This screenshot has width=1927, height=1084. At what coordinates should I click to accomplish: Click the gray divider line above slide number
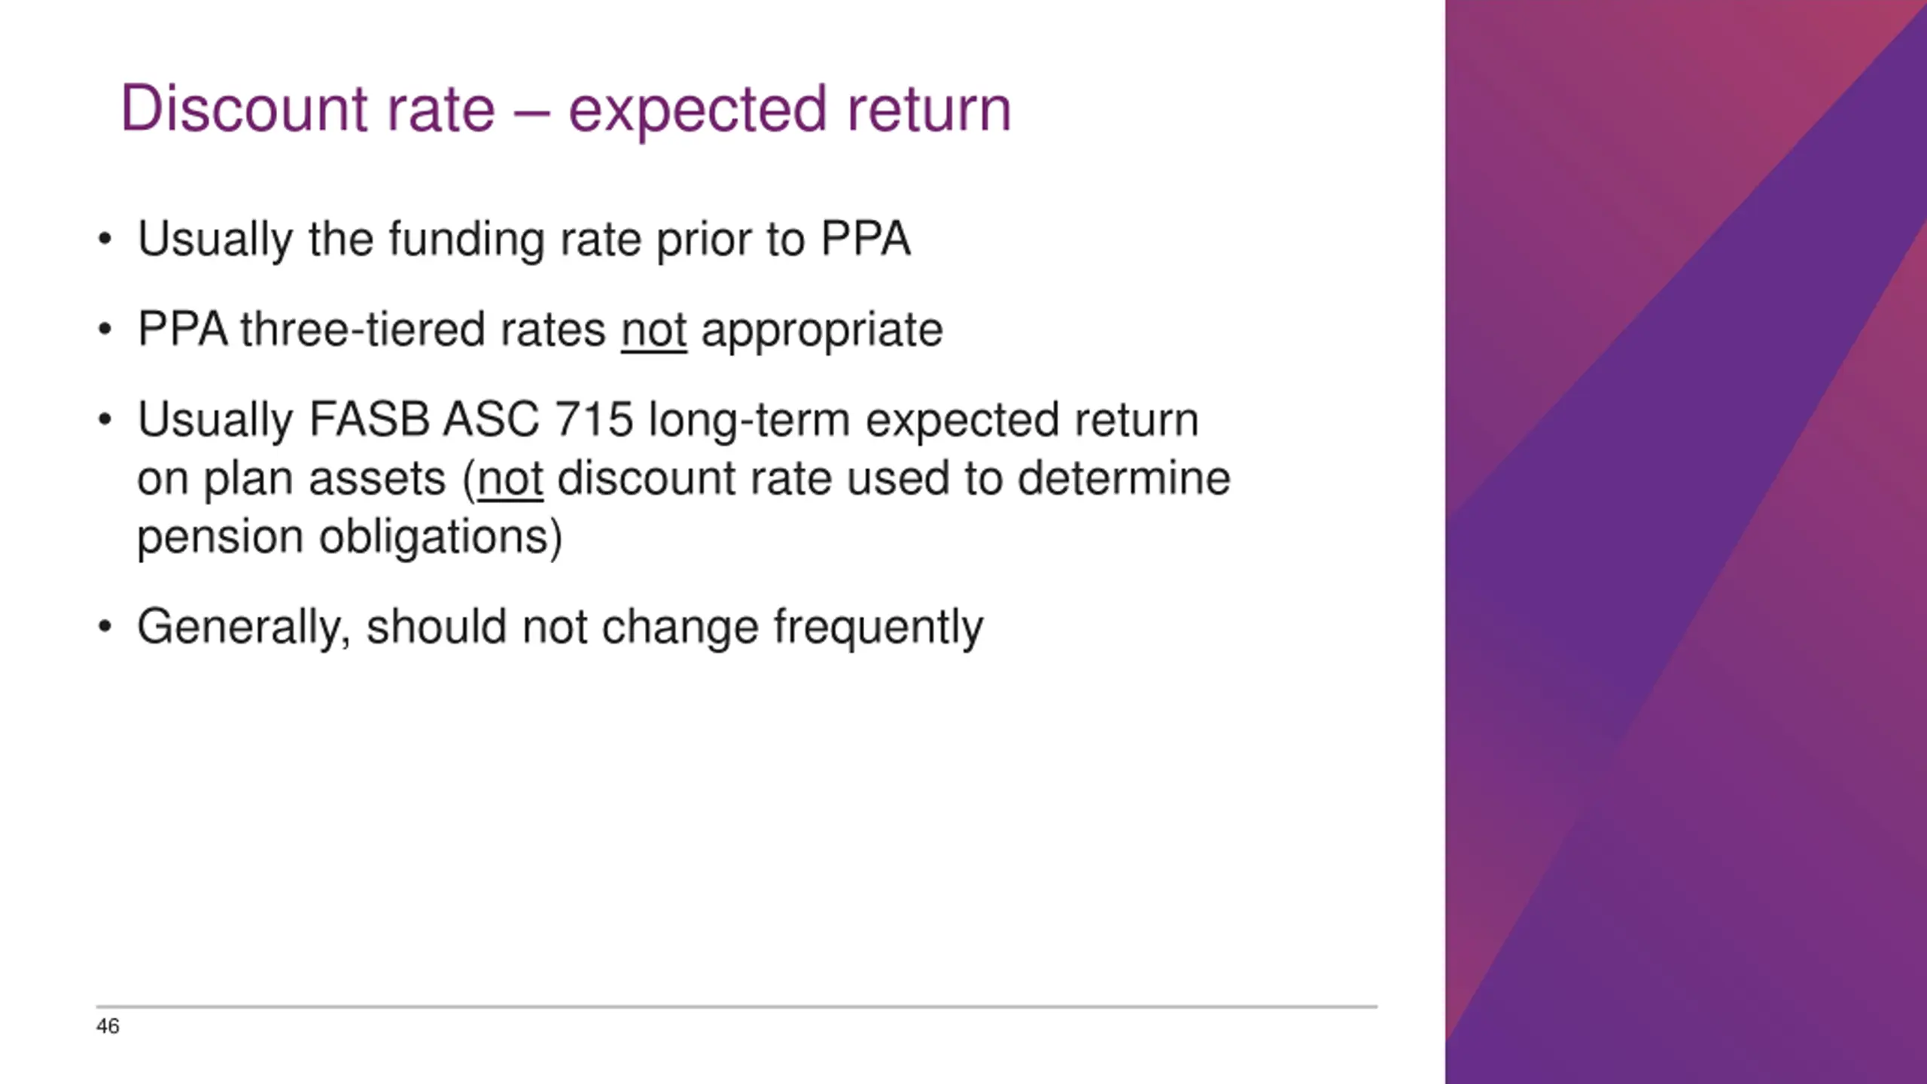(736, 1006)
